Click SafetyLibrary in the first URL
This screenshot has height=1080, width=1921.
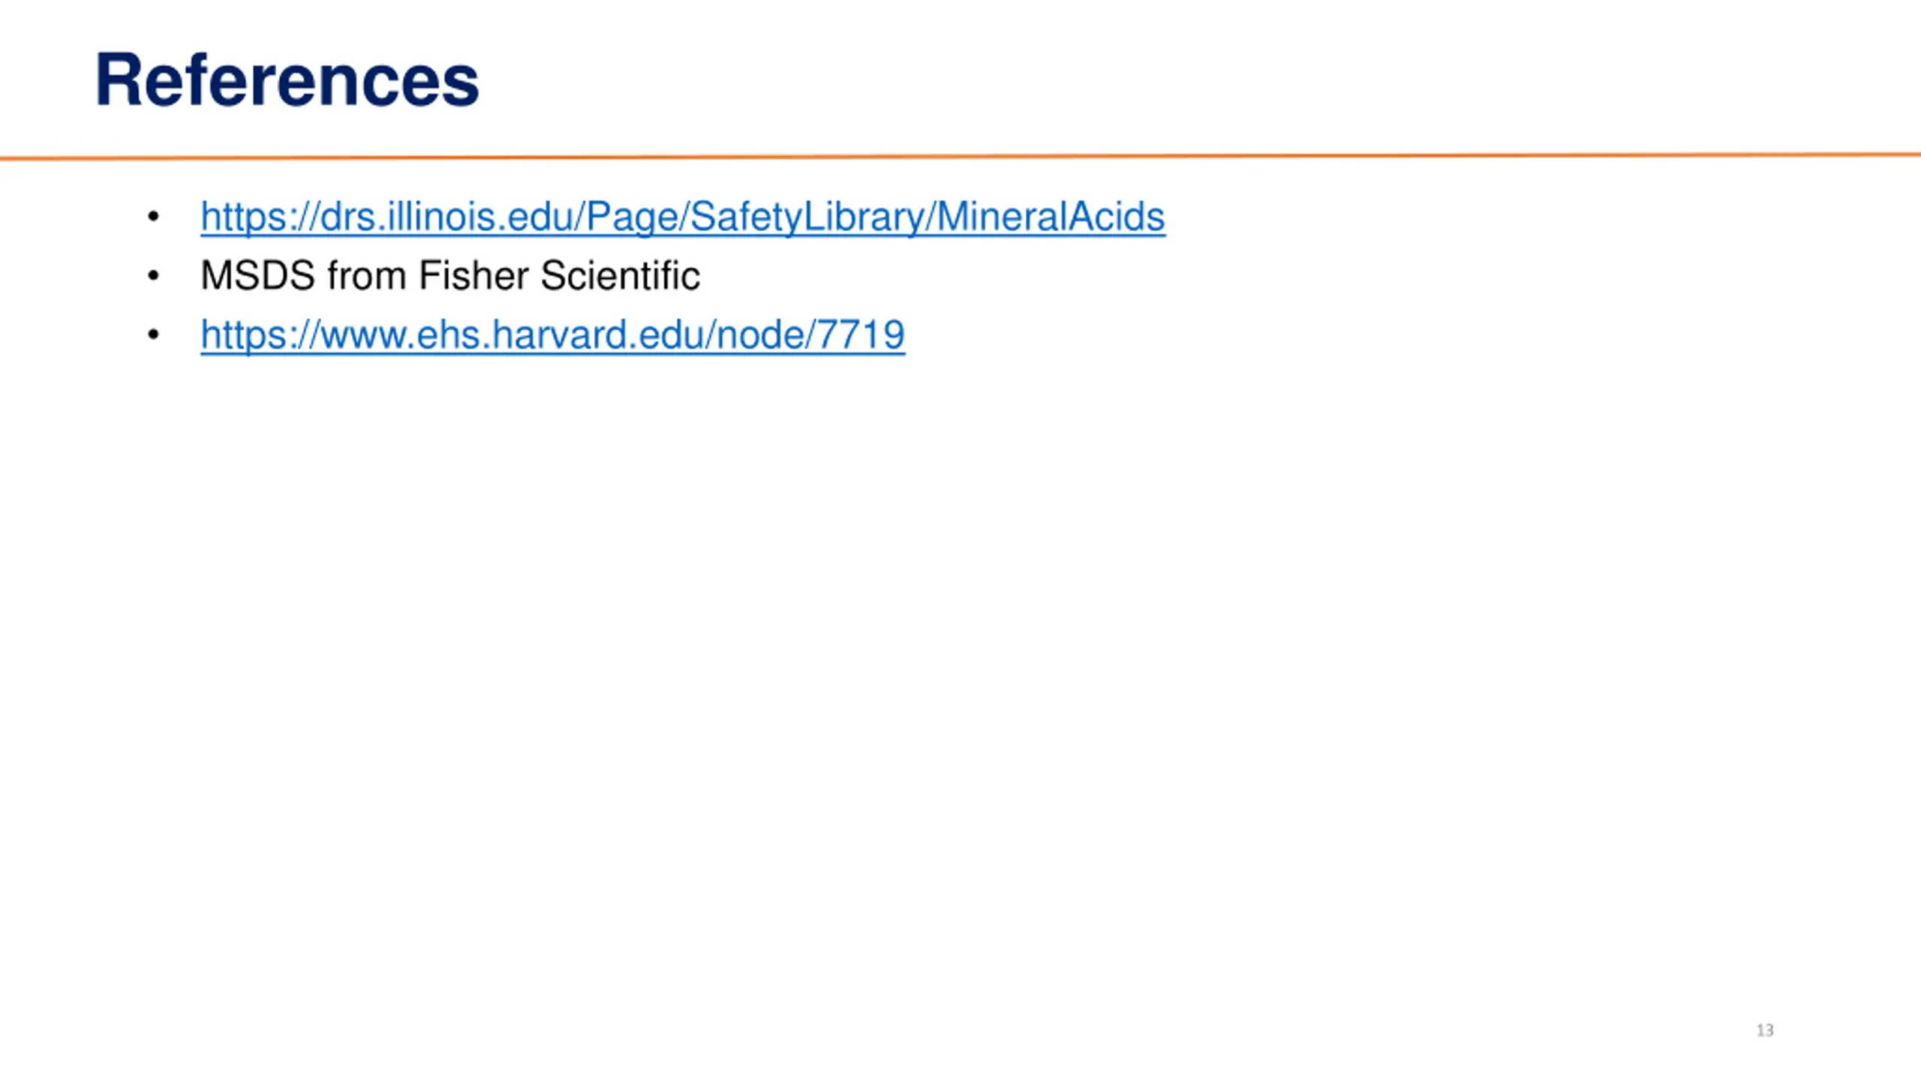[807, 217]
